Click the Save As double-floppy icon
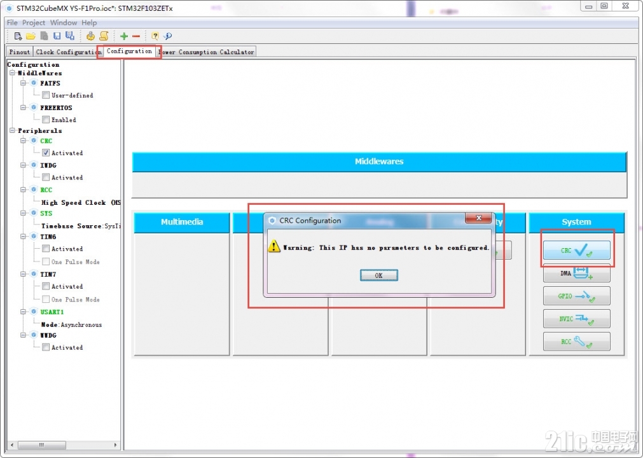643x458 pixels. click(x=70, y=36)
